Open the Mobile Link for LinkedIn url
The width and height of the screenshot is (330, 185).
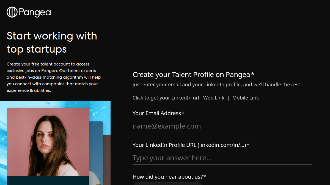click(246, 98)
